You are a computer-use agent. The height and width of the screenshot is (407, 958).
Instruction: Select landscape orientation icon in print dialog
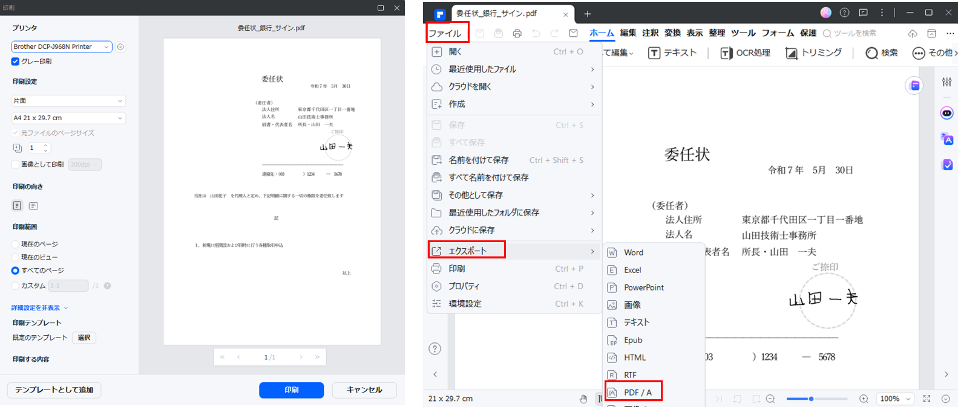[33, 206]
